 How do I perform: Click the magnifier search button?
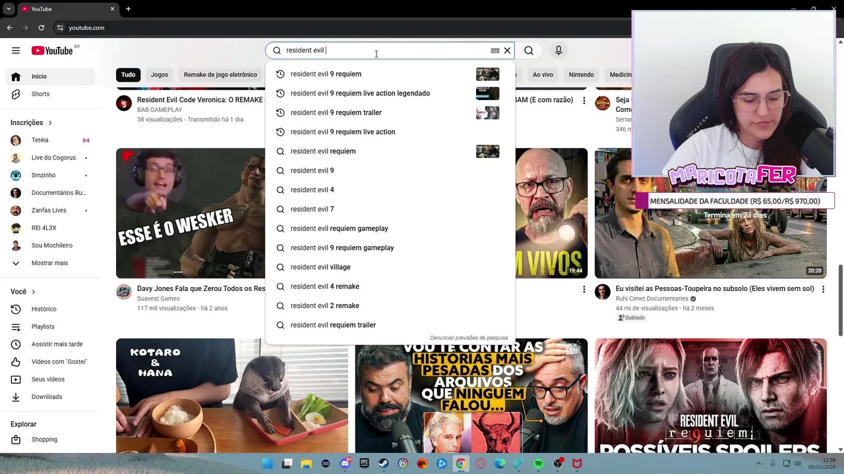tap(529, 51)
